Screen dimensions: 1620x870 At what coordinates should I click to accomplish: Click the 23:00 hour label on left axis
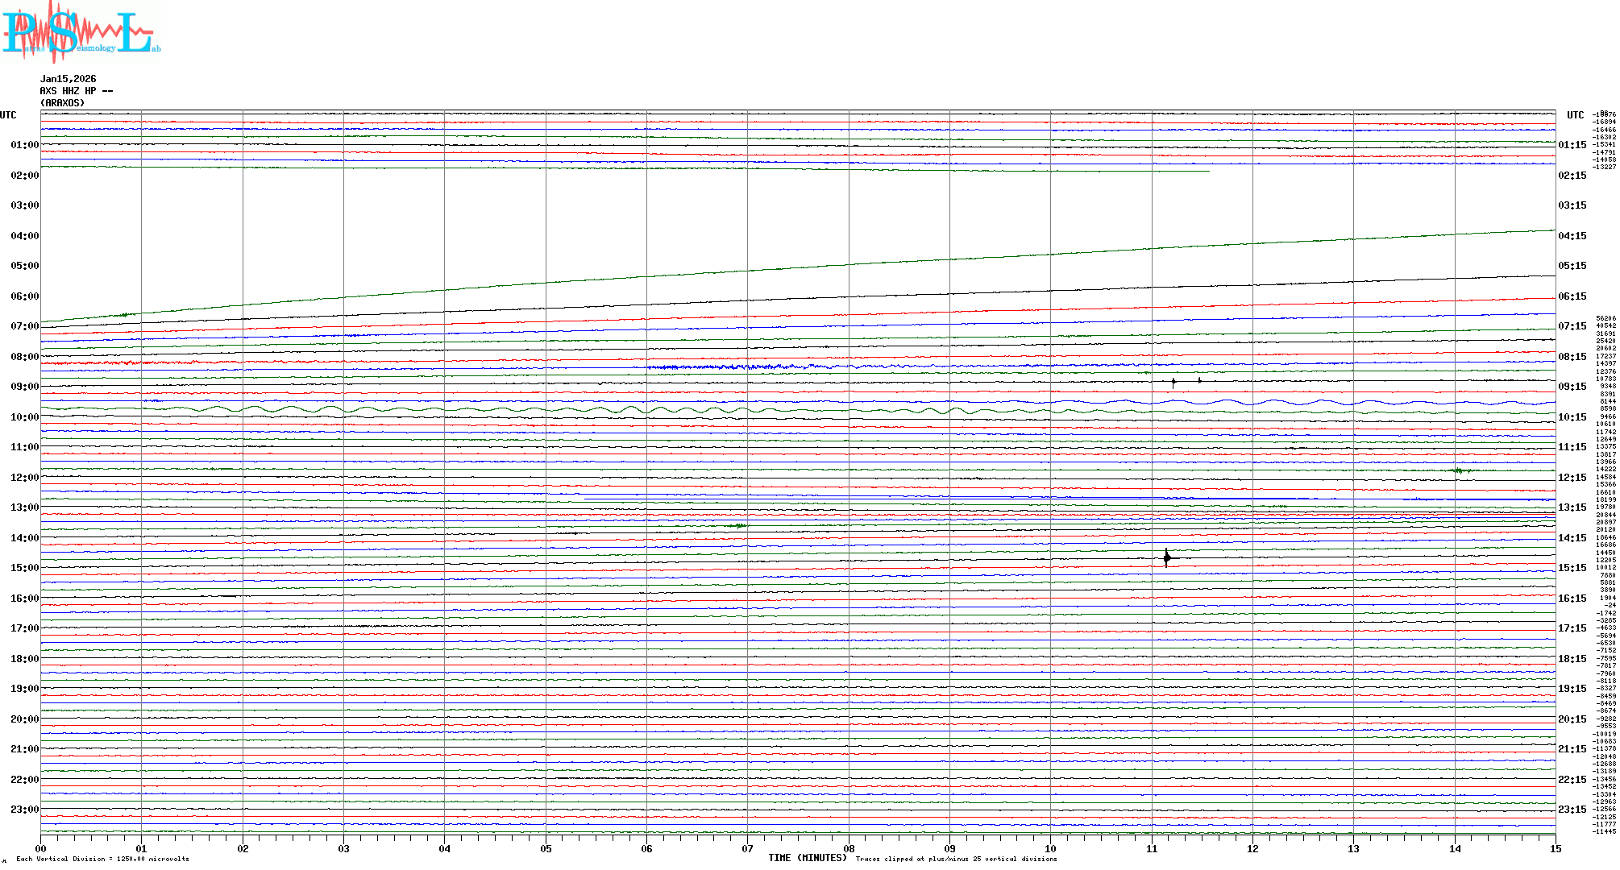coord(24,810)
